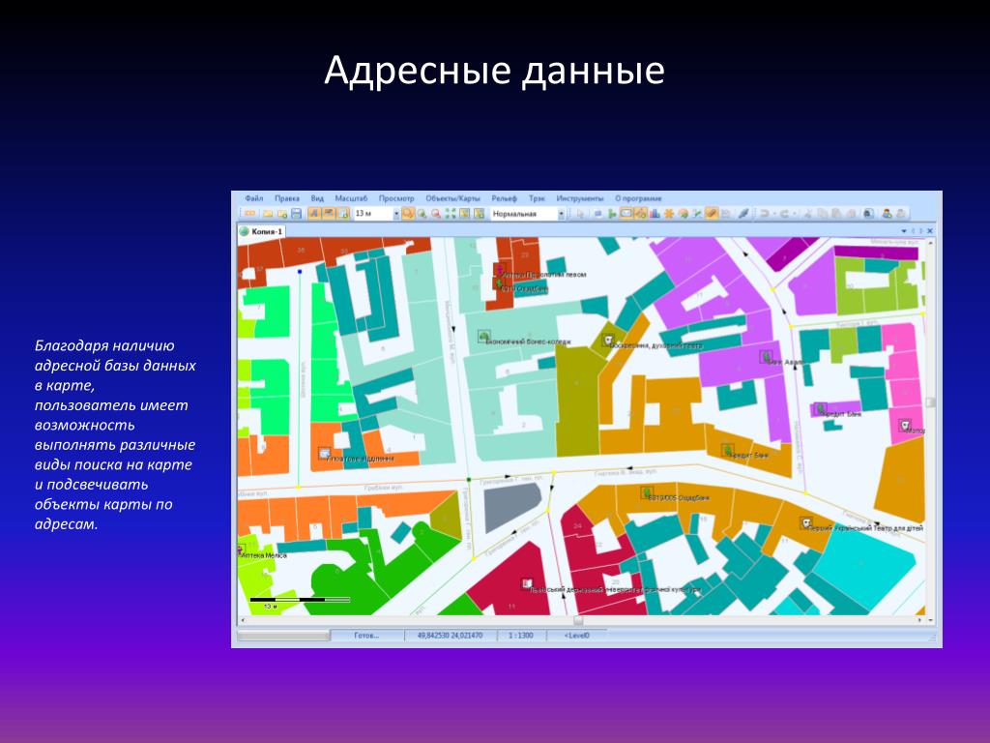Open the tab list dropdown arrow
The height and width of the screenshot is (743, 990).
[x=904, y=231]
